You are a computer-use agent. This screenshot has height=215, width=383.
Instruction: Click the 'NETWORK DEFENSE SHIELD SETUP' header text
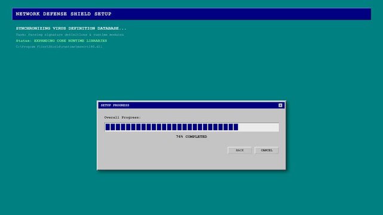point(63,14)
